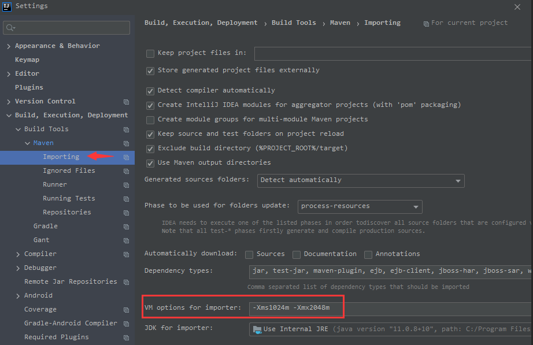Close the Settings dialog
This screenshot has height=345, width=533.
click(517, 7)
